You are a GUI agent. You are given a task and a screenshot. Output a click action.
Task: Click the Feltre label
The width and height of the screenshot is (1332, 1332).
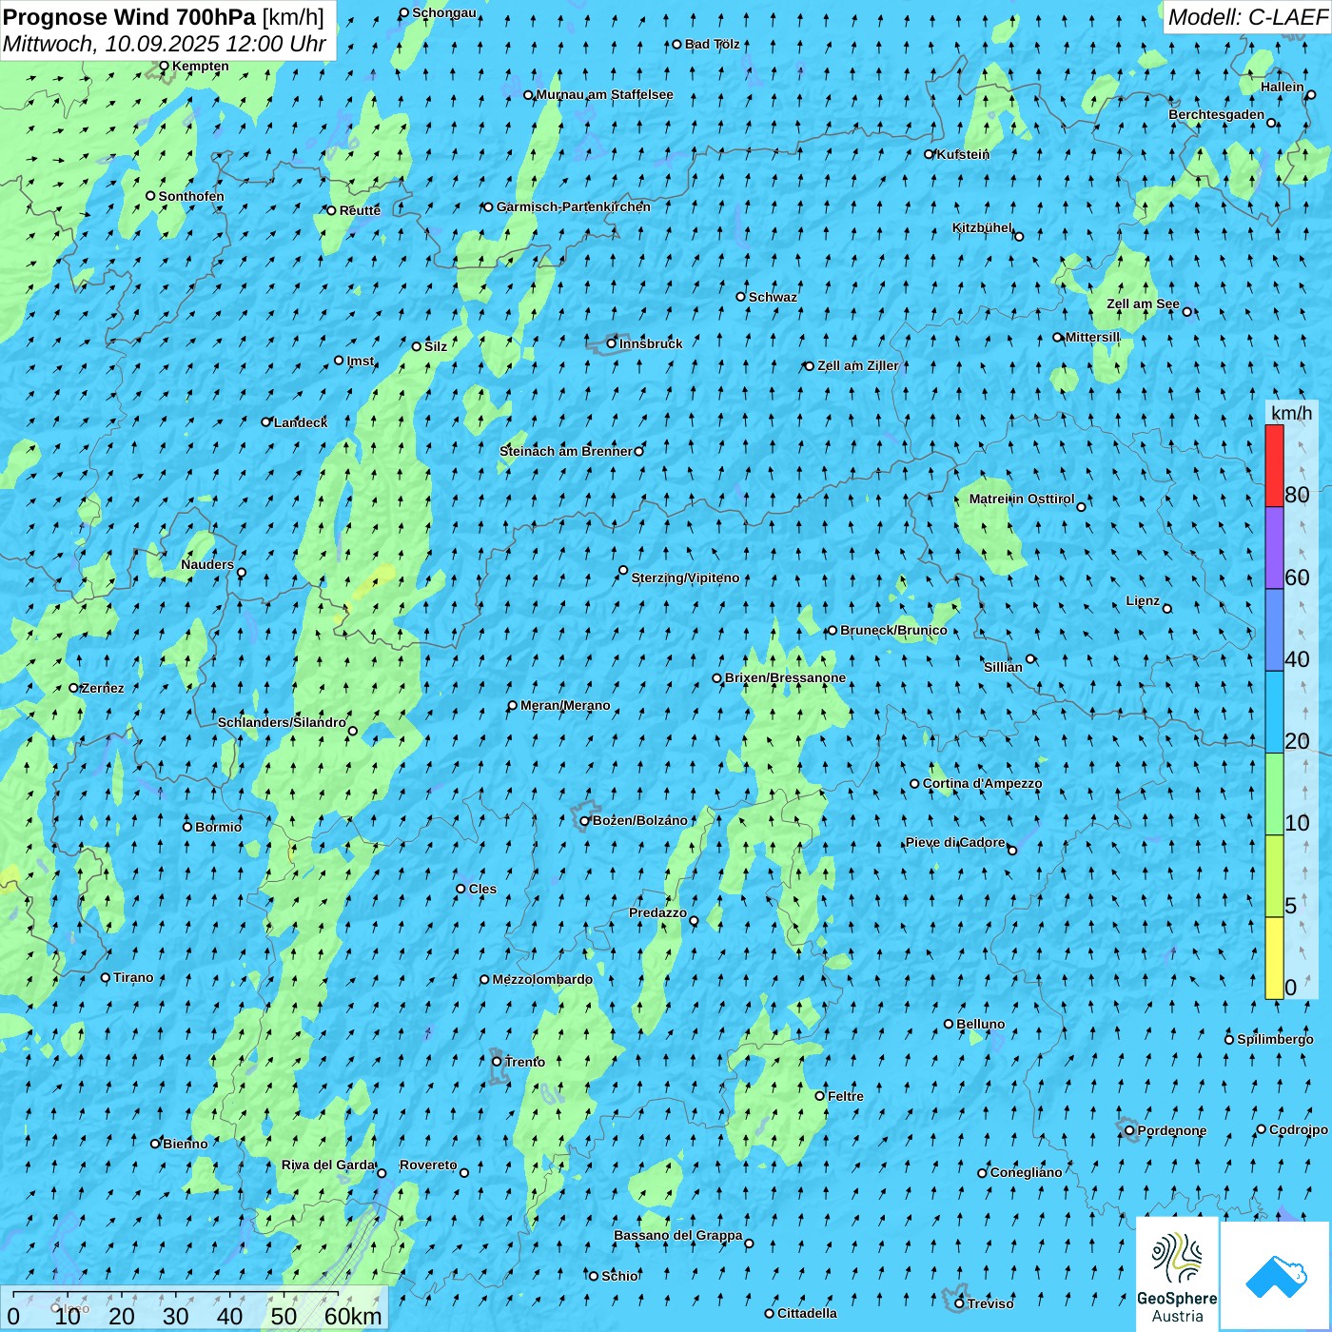846,1096
